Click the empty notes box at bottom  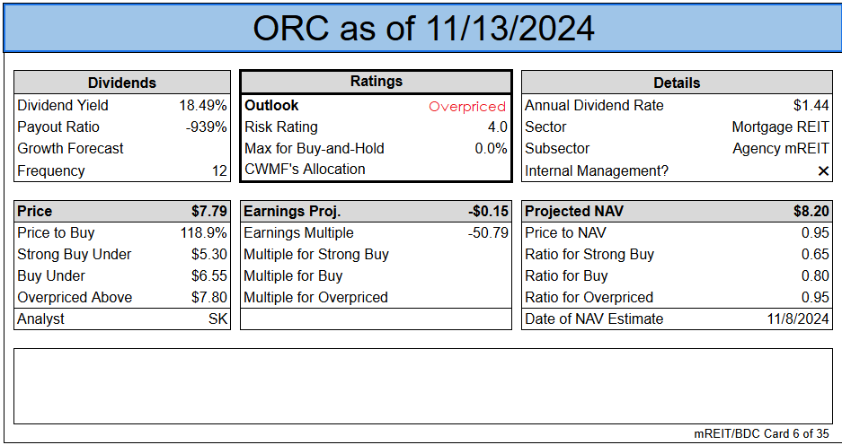coord(422,386)
